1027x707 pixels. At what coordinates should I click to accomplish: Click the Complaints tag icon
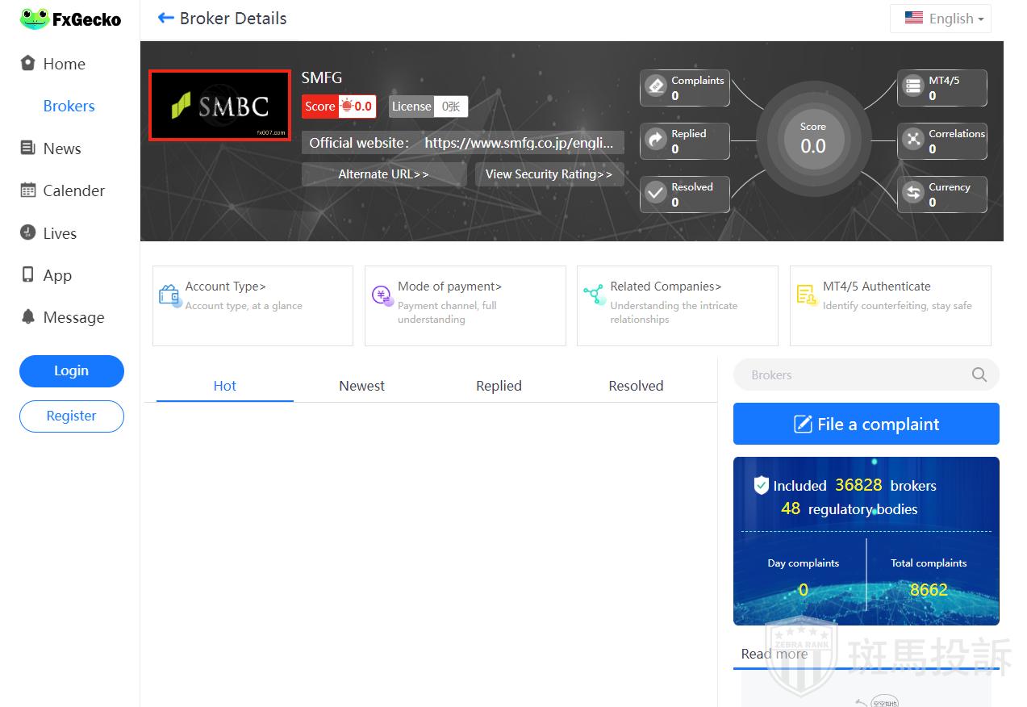656,87
